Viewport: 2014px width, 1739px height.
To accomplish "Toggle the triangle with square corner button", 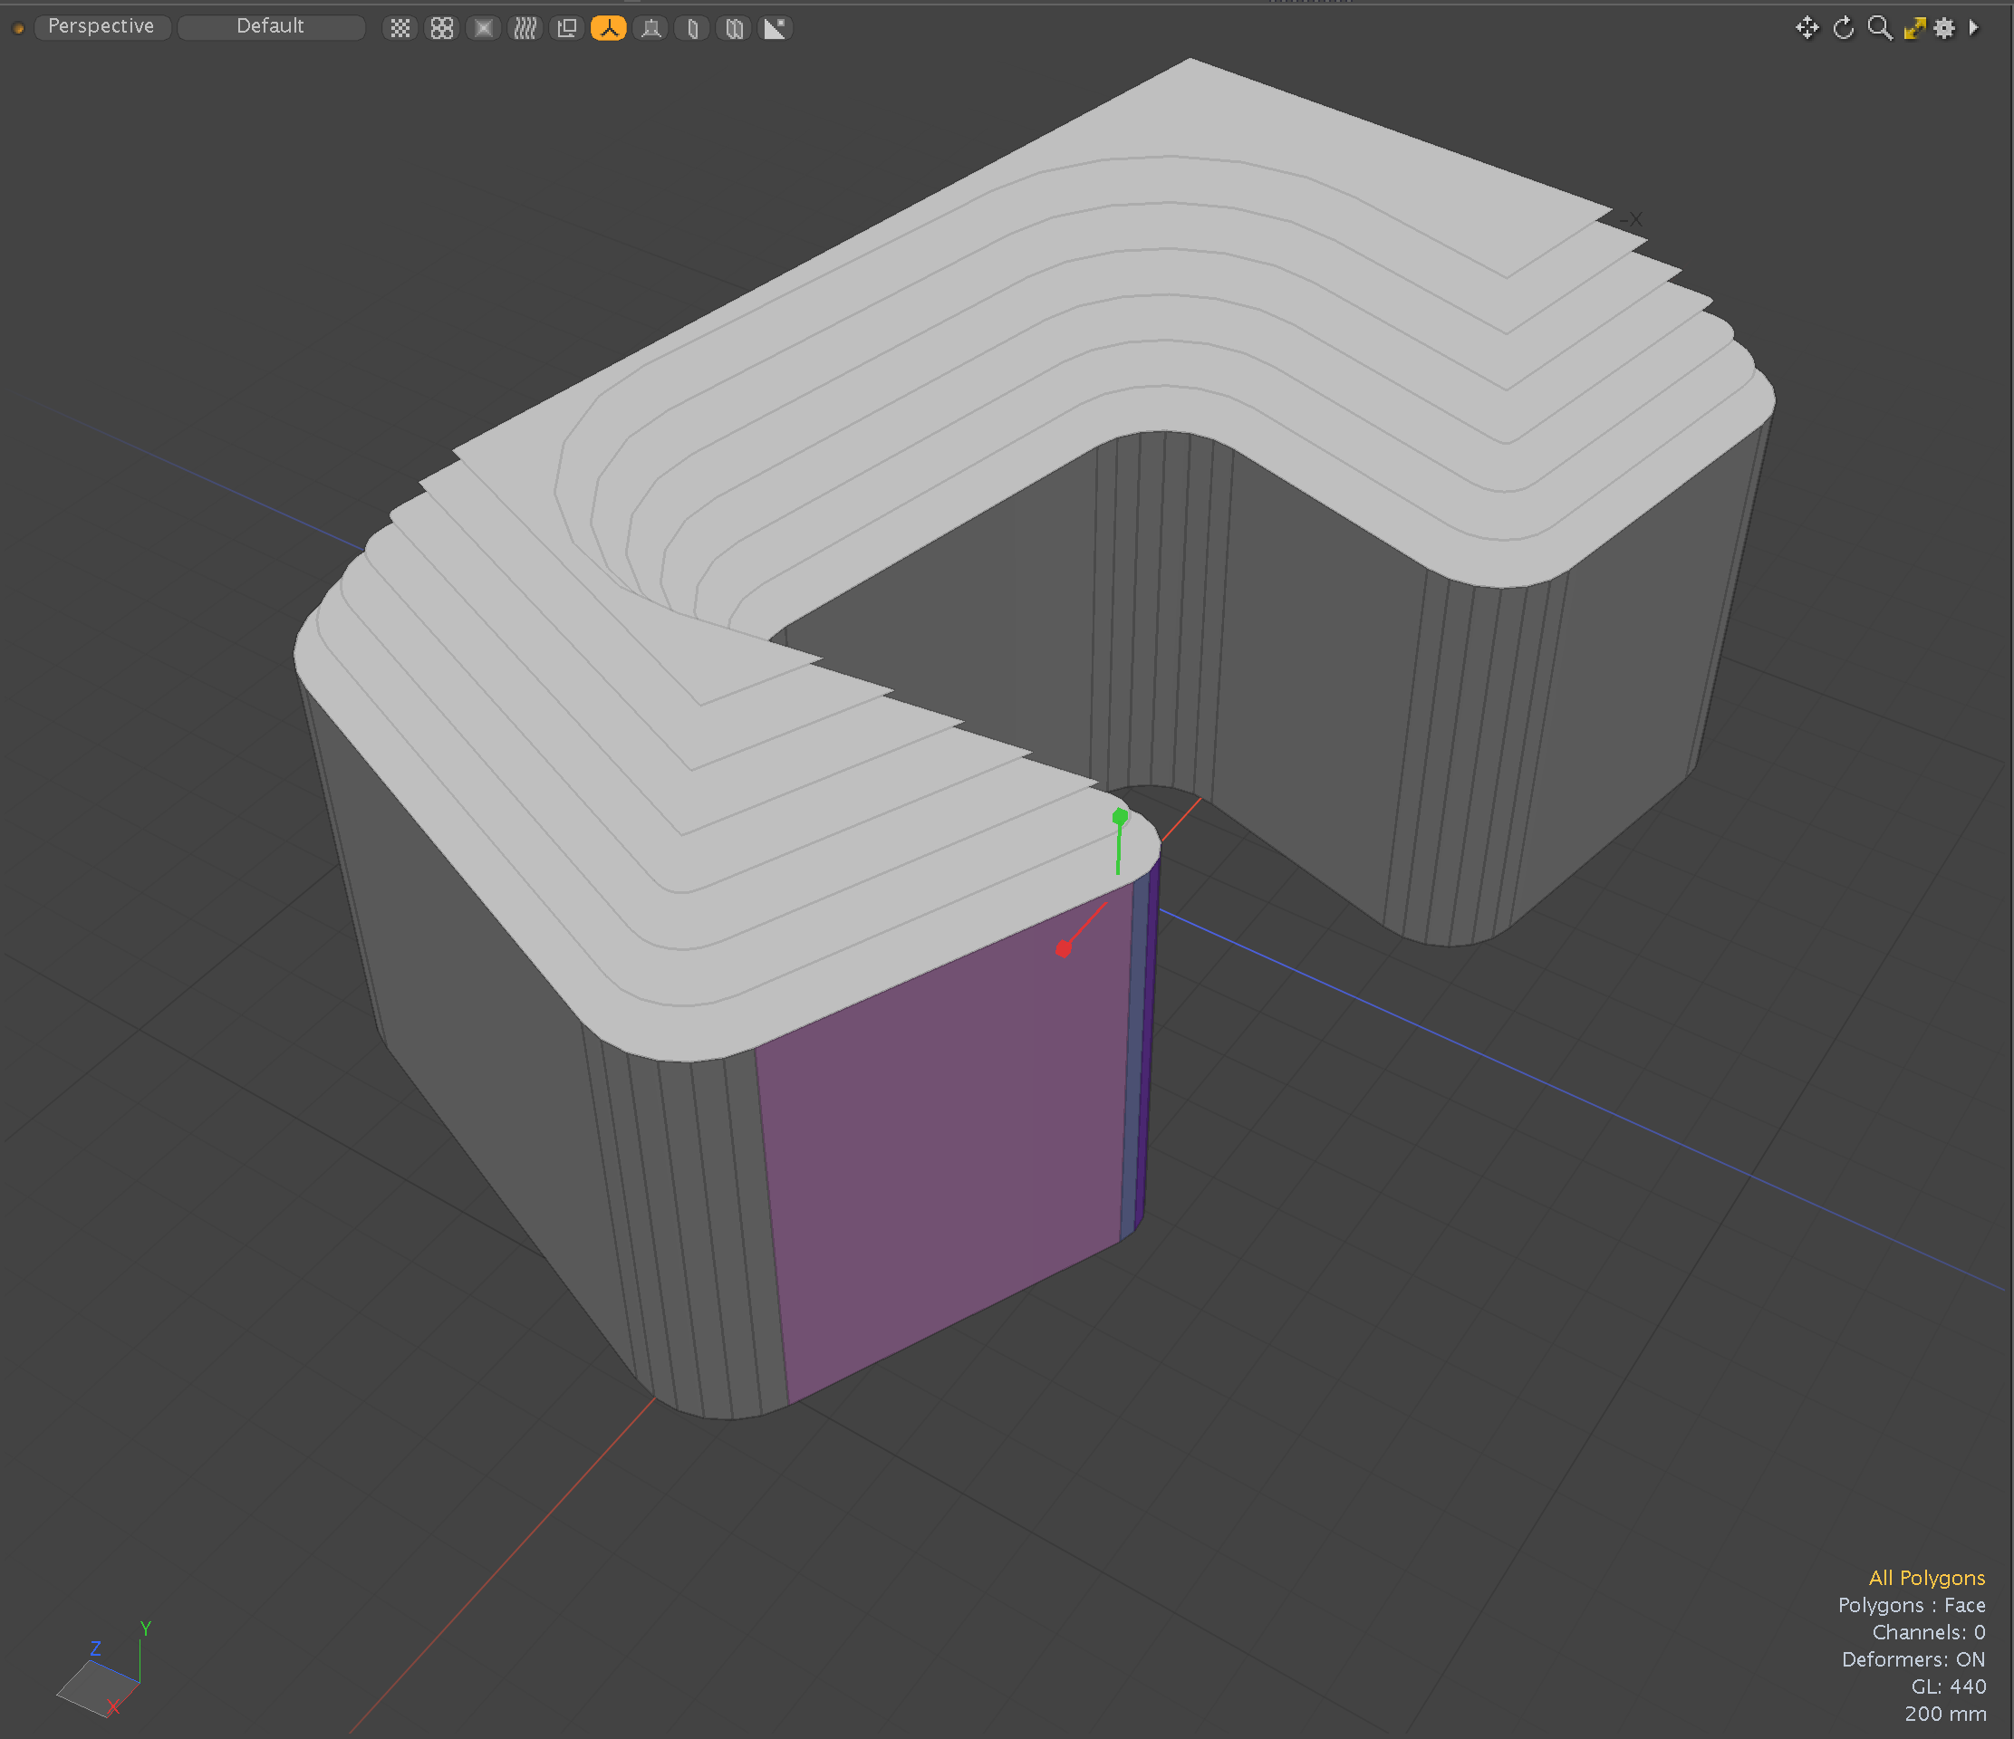I will pos(775,28).
